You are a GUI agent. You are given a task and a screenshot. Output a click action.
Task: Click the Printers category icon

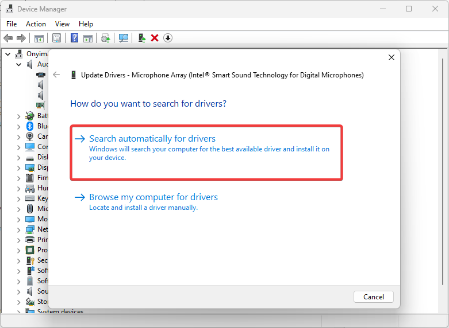30,240
